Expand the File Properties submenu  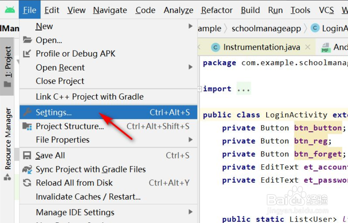pyautogui.click(x=190, y=140)
